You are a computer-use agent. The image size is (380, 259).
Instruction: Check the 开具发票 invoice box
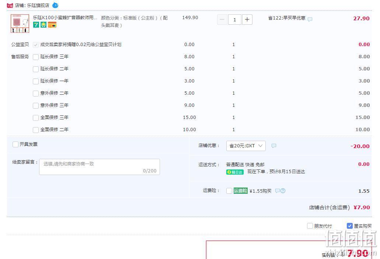[15, 144]
